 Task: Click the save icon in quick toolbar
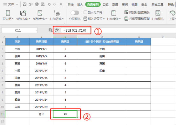[x=24, y=4]
